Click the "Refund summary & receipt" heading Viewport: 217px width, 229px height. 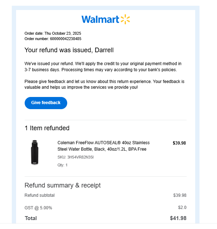63,185
